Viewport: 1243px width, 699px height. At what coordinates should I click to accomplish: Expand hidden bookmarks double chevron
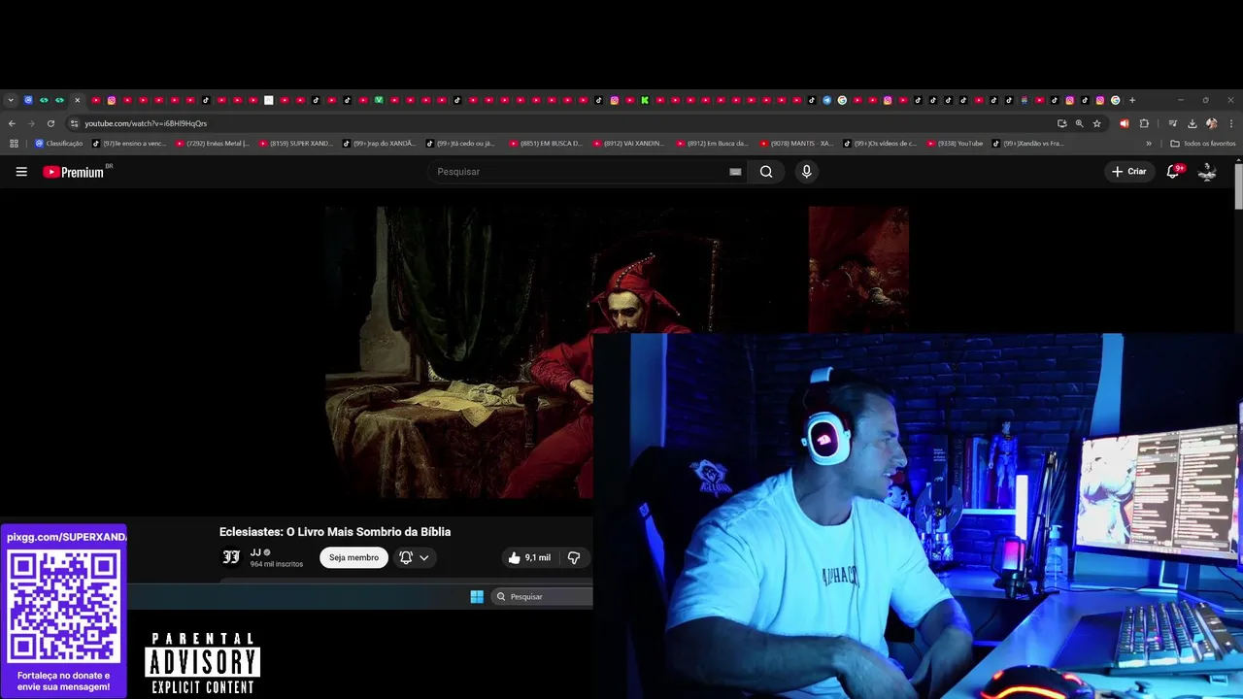(x=1149, y=144)
